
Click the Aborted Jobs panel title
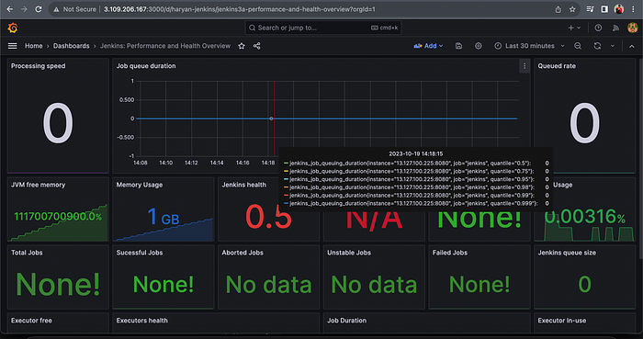(243, 253)
